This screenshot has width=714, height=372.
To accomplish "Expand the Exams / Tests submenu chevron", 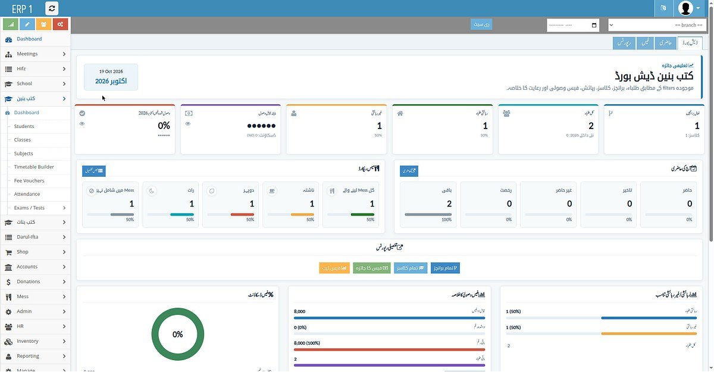I will 64,208.
